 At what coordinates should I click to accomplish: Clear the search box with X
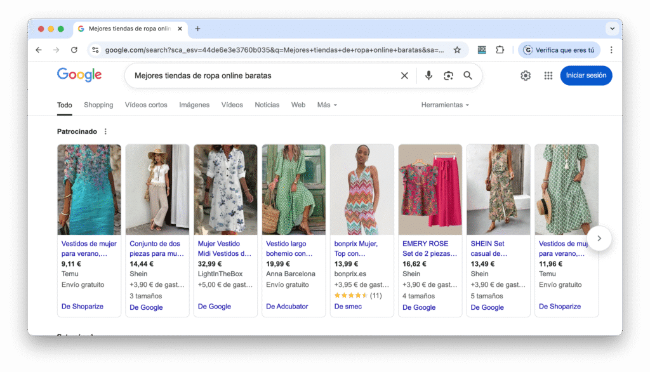point(404,76)
